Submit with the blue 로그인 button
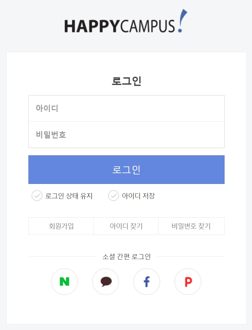 point(126,170)
